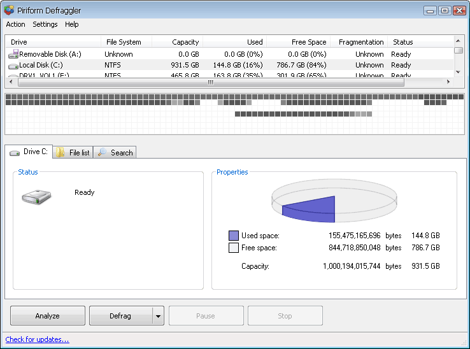Click the folder icon on File list tab

[61, 152]
